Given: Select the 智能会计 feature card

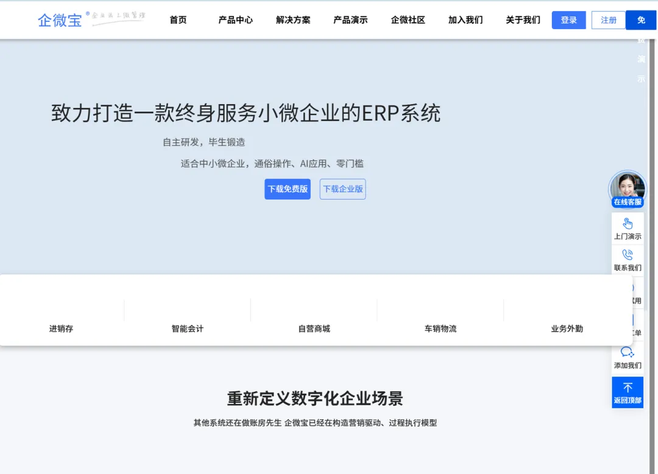Looking at the screenshot, I should tap(188, 329).
